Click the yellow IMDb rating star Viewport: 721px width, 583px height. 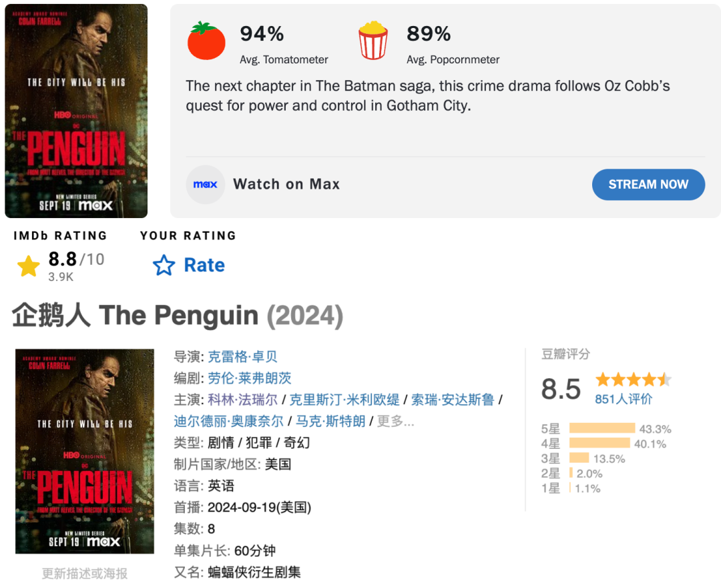click(29, 266)
